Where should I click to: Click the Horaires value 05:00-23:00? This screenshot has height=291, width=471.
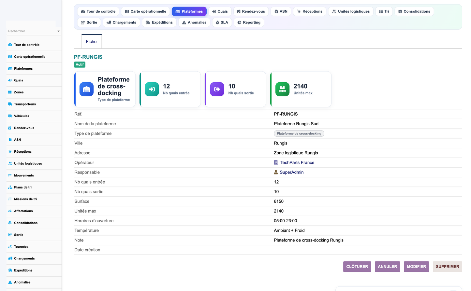point(286,221)
